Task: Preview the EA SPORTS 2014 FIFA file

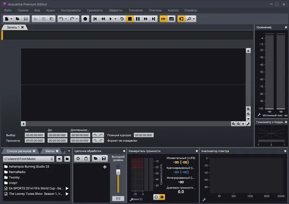Action: point(67,188)
